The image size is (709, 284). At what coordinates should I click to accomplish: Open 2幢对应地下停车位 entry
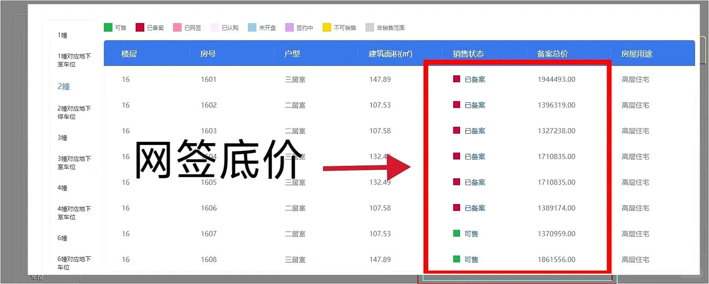coord(74,112)
